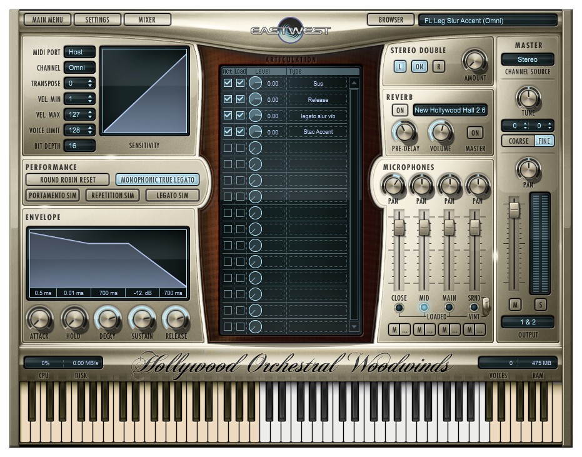582x457 pixels.
Task: Click the Portamento Sim button
Action: coord(53,196)
